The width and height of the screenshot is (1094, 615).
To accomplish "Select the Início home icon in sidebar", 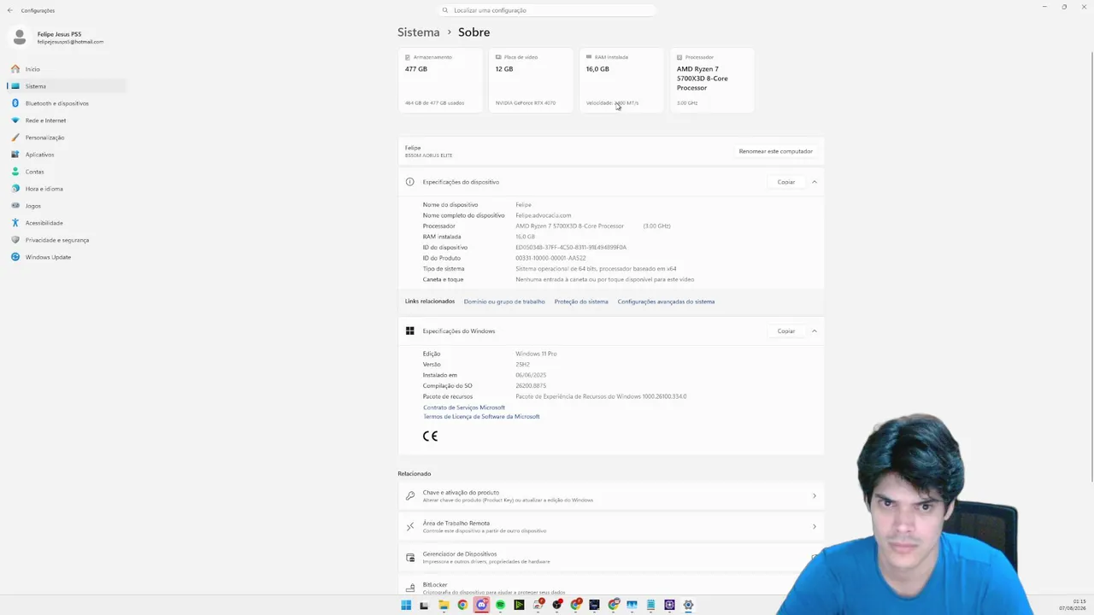I will point(15,69).
